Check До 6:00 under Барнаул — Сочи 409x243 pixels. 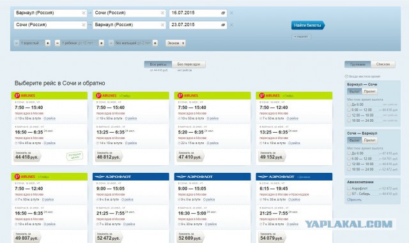(x=349, y=105)
